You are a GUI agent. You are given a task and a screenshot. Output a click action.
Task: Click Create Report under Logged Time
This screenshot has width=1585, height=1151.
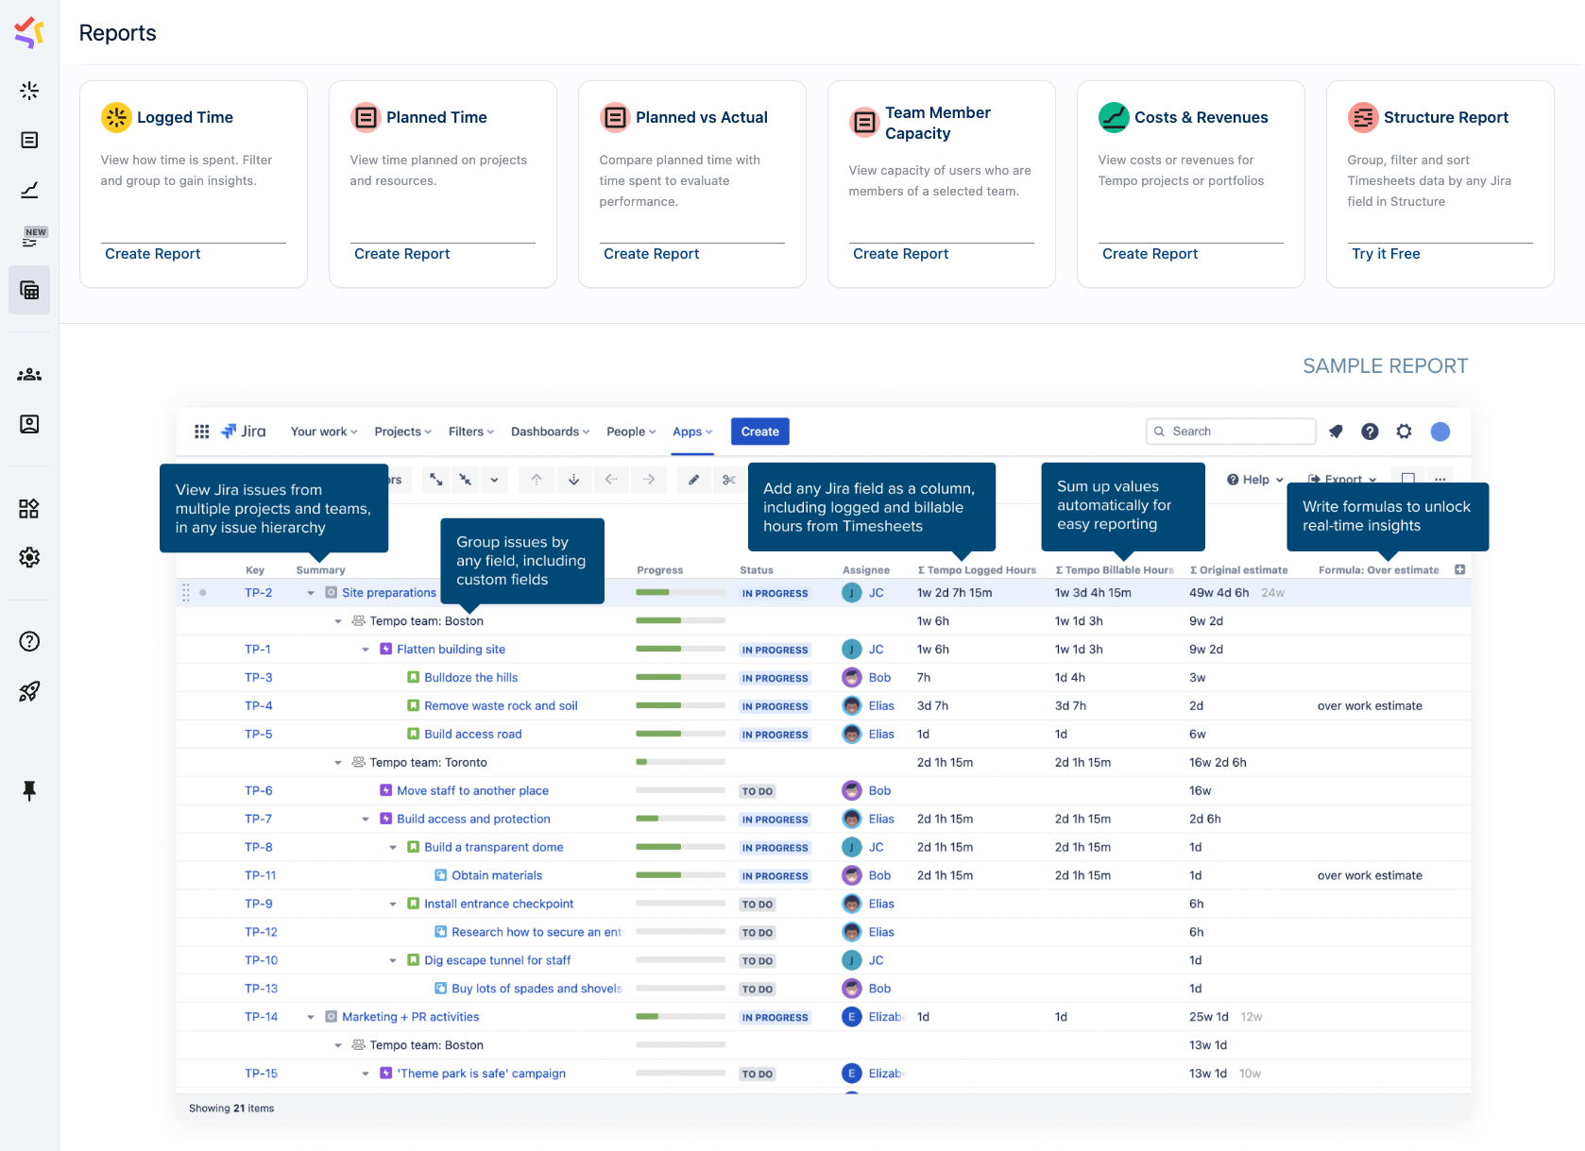[153, 254]
